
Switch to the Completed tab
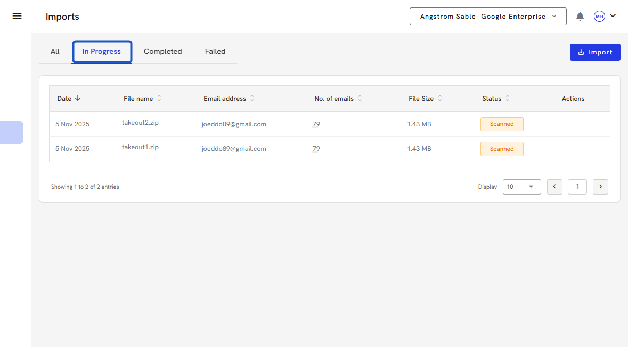click(162, 52)
